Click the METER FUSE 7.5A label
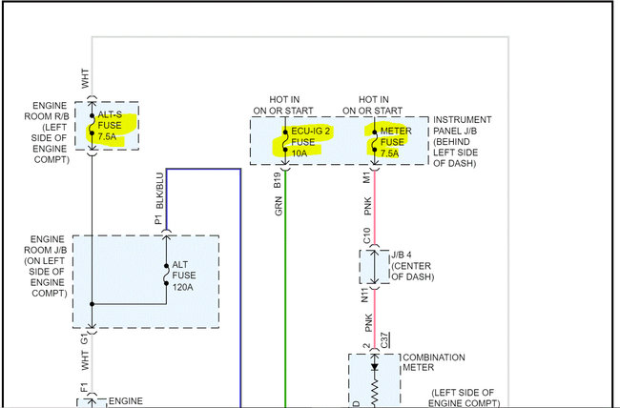Image resolution: width=620 pixels, height=408 pixels. [x=396, y=142]
